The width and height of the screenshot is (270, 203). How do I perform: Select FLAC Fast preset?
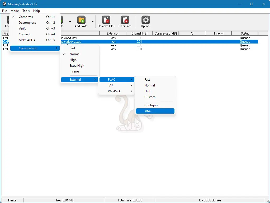[x=155, y=79]
